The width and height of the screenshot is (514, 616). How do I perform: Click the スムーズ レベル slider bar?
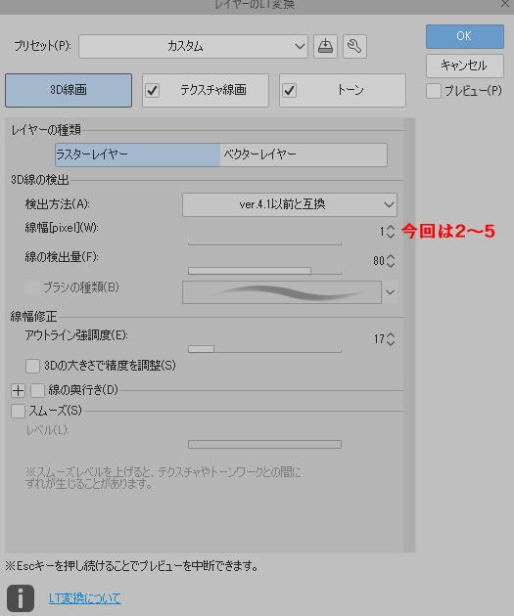pos(264,444)
